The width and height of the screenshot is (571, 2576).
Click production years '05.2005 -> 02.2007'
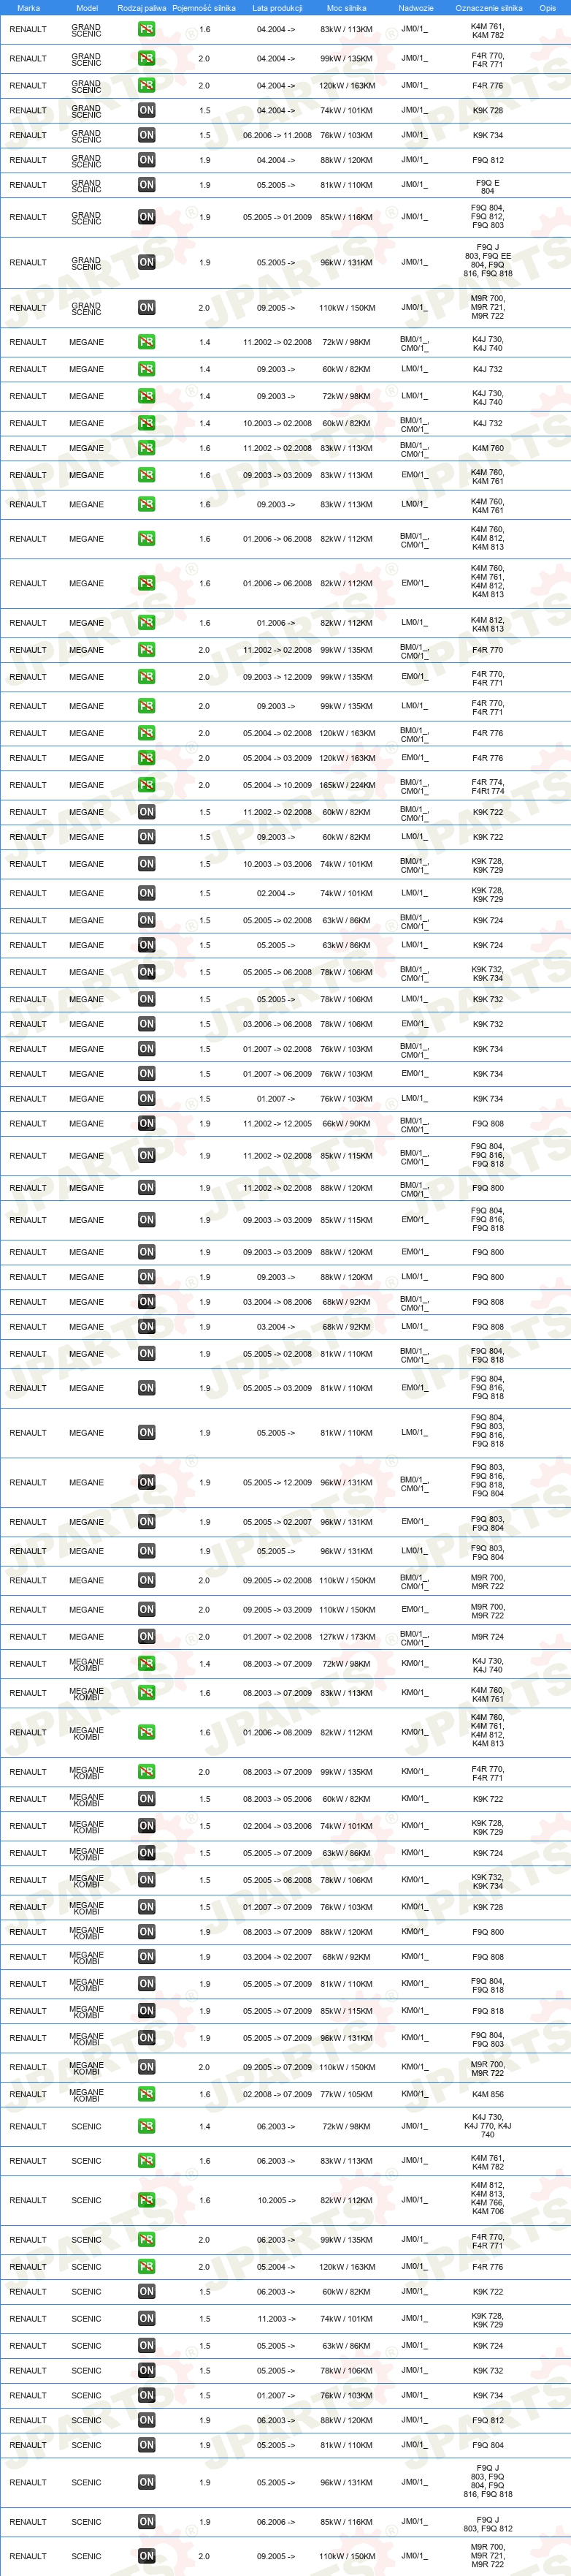click(x=277, y=1522)
